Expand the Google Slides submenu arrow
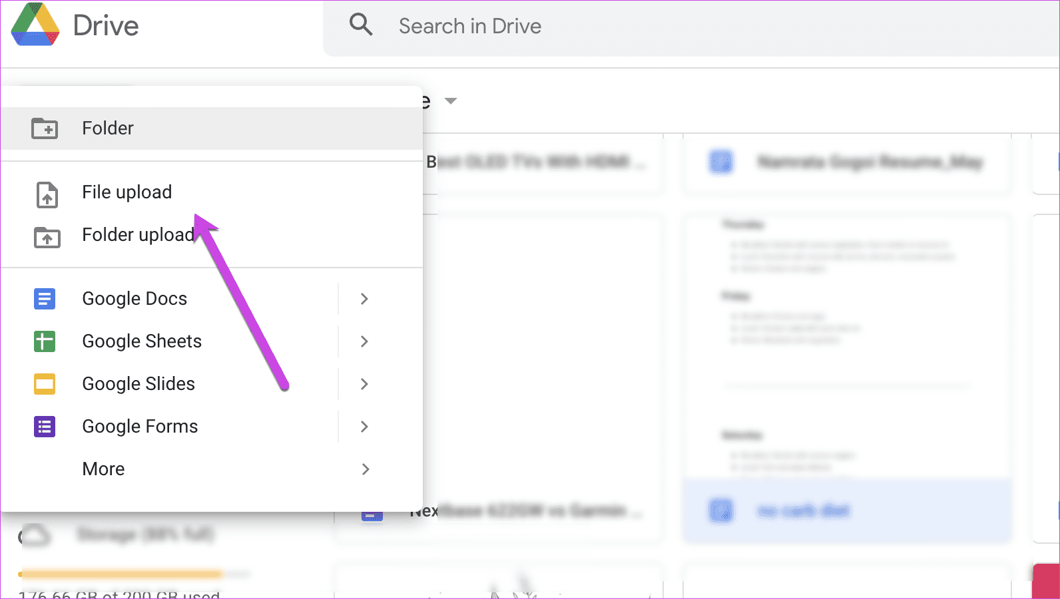Screen dimensions: 1060x599 pyautogui.click(x=364, y=384)
